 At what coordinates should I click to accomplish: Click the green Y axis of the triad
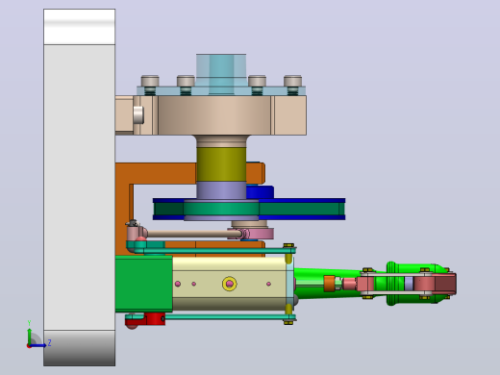pyautogui.click(x=30, y=337)
